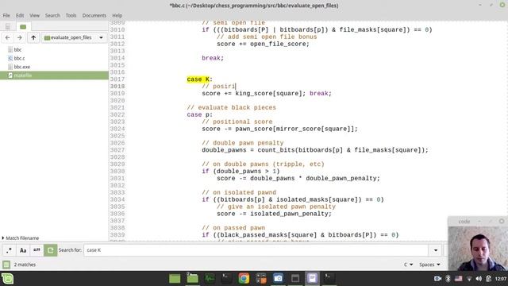Toggle wrap around search option
508x286 pixels.
pyautogui.click(x=50, y=250)
